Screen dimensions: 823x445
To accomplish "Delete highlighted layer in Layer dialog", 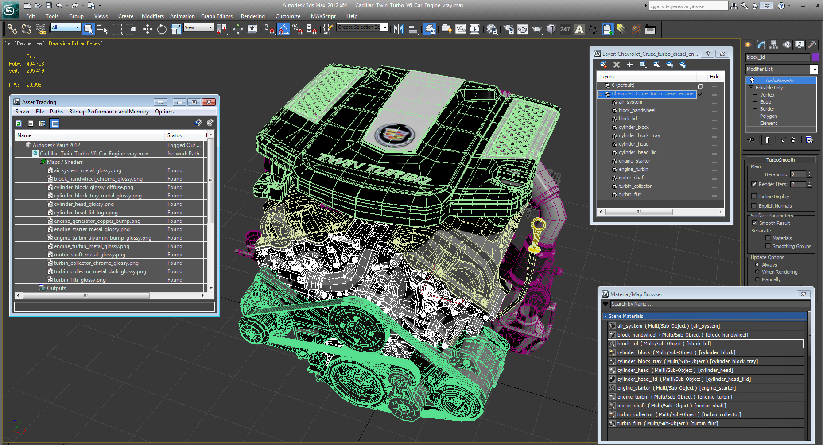I will click(x=617, y=65).
